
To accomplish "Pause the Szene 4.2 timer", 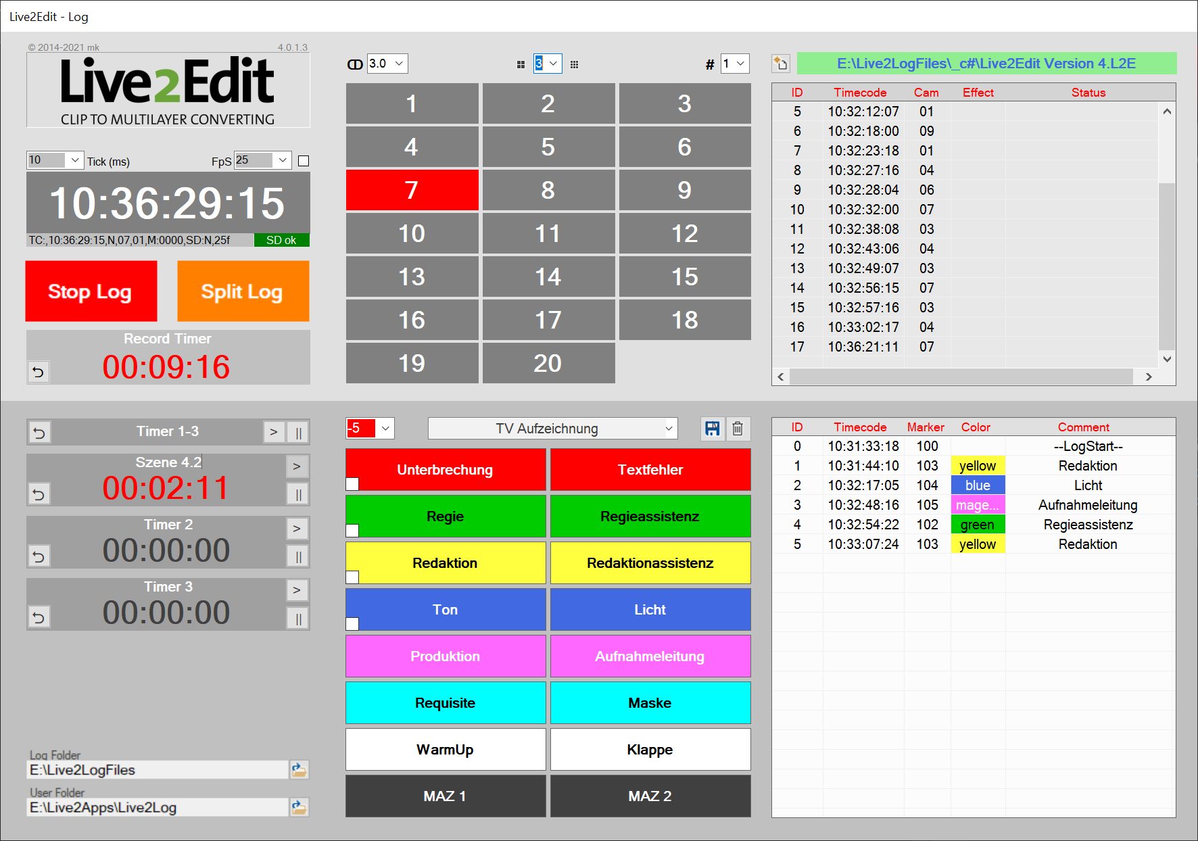I will pyautogui.click(x=298, y=494).
